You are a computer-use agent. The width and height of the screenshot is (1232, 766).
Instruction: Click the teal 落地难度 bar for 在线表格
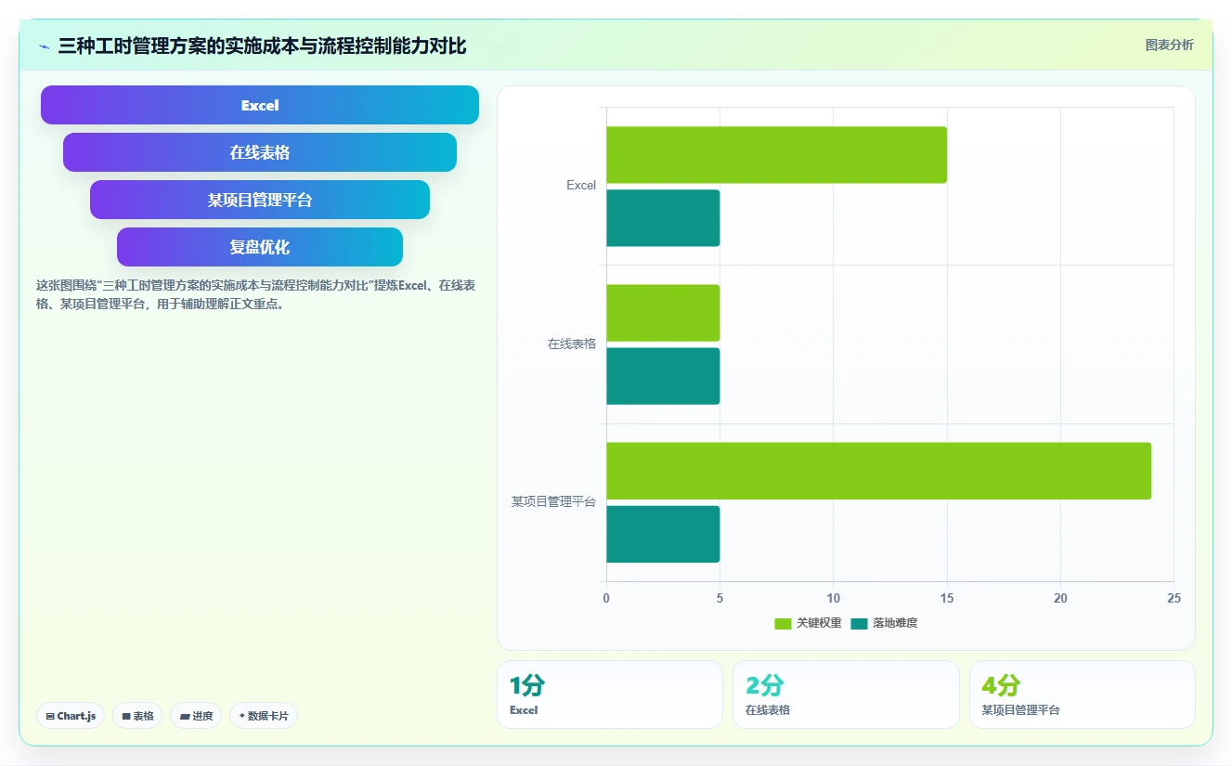pyautogui.click(x=663, y=376)
